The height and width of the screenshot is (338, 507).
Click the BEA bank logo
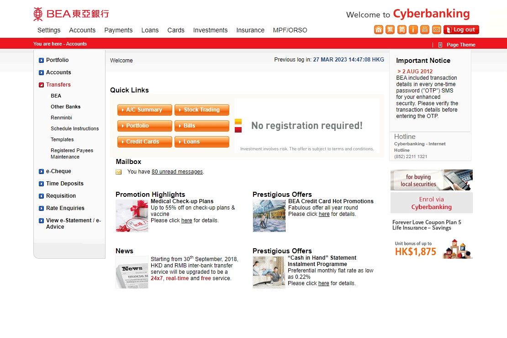coord(71,14)
